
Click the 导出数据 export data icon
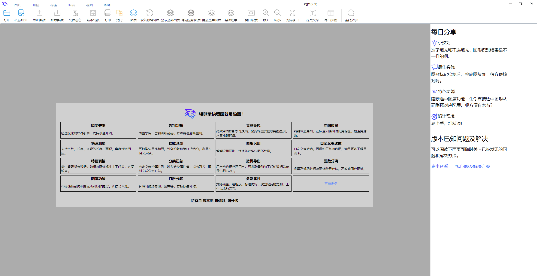click(39, 13)
